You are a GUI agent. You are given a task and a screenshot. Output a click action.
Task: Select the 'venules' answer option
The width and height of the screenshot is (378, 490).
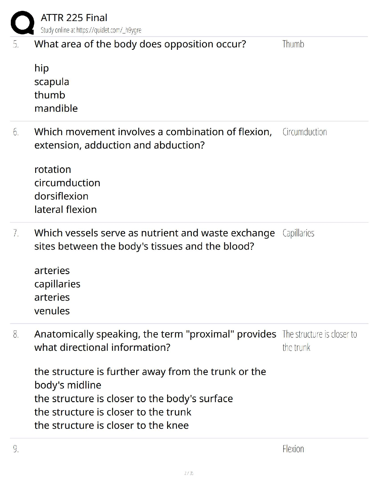pos(52,311)
